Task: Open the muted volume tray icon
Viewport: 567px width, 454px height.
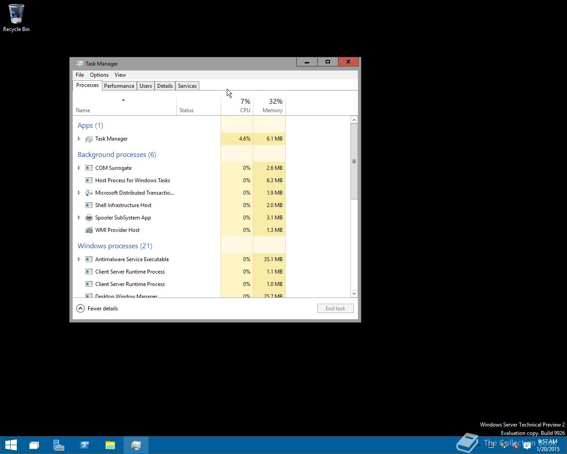Action: (x=515, y=446)
